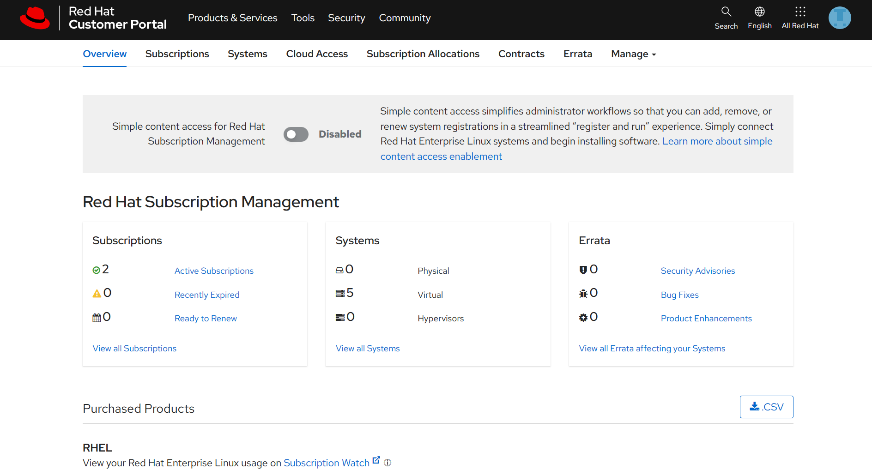Select the Subscription Allocations tab
Viewport: 872px width, 470px height.
click(423, 54)
